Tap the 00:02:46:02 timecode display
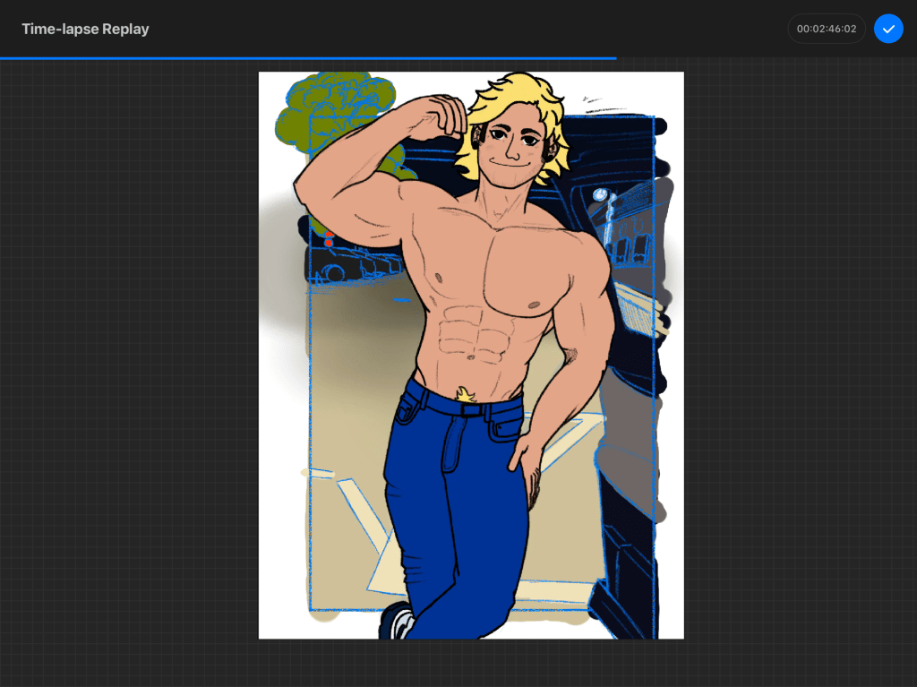917x687 pixels. tap(827, 29)
